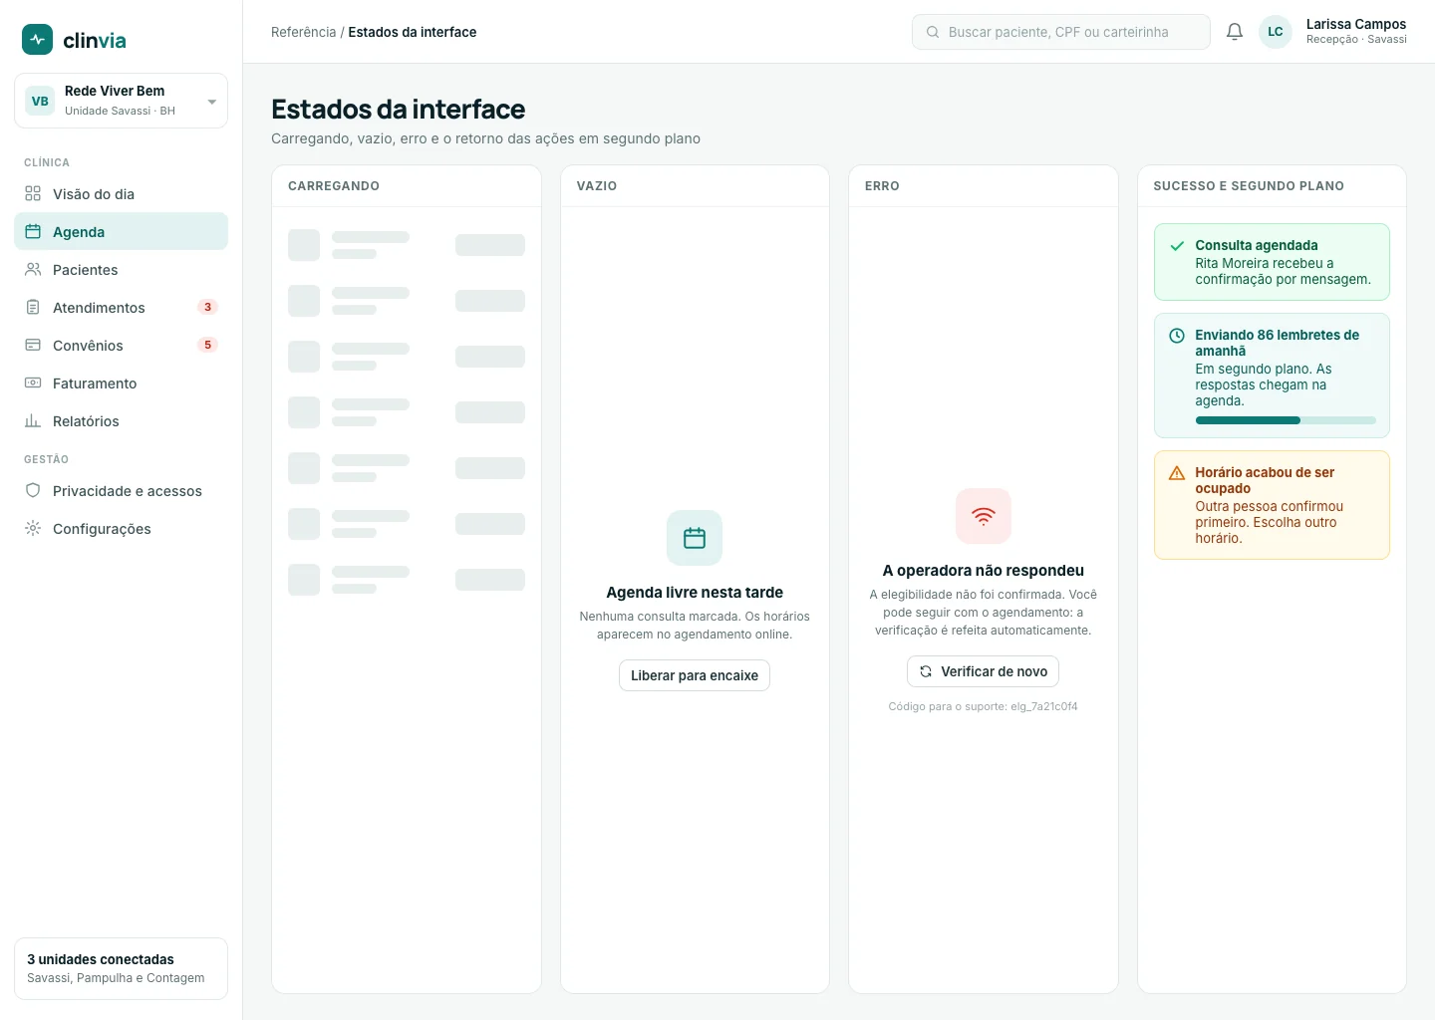Open Relatórios in the sidebar
The image size is (1435, 1020).
[x=121, y=421]
